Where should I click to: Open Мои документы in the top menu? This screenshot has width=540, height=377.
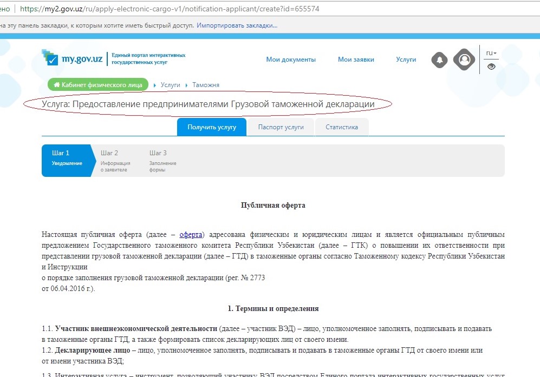coord(291,59)
